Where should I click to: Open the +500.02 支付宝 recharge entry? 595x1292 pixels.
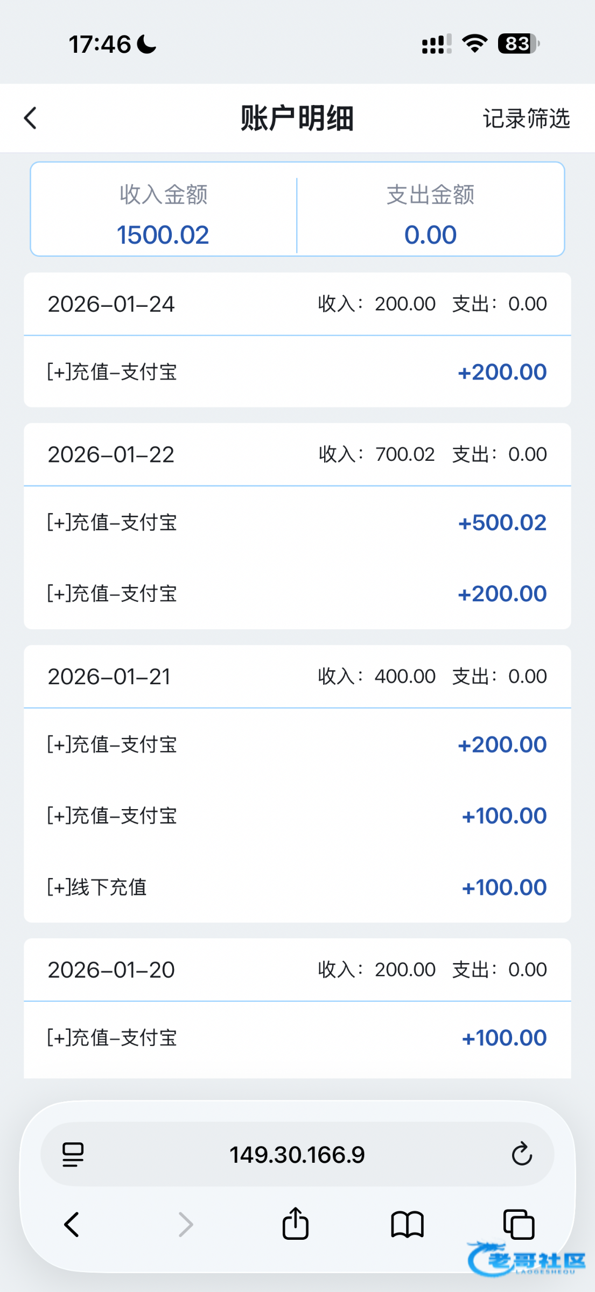pyautogui.click(x=297, y=523)
